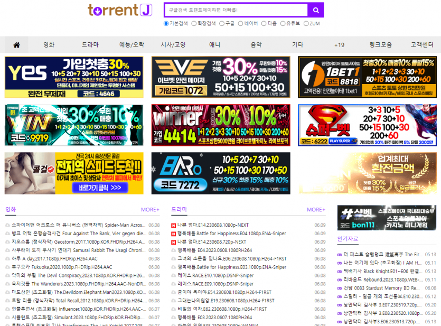Screen dimensions: 441x326
Task: Click the 슈퍼벳 코드:6222 banner
Action: (367, 125)
